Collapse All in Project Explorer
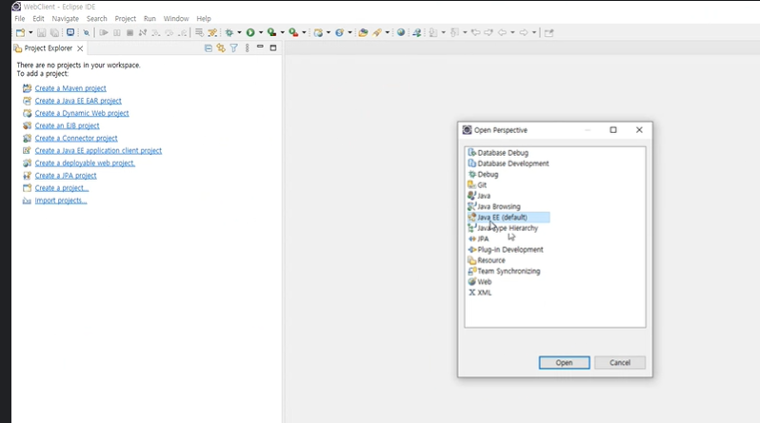The height and width of the screenshot is (423, 760). pyautogui.click(x=209, y=48)
